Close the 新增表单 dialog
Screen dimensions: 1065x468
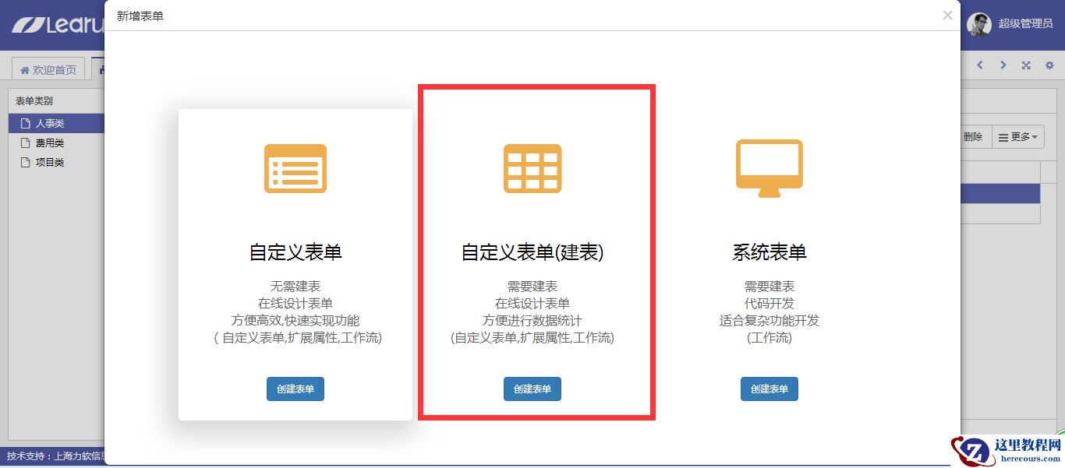(x=947, y=15)
